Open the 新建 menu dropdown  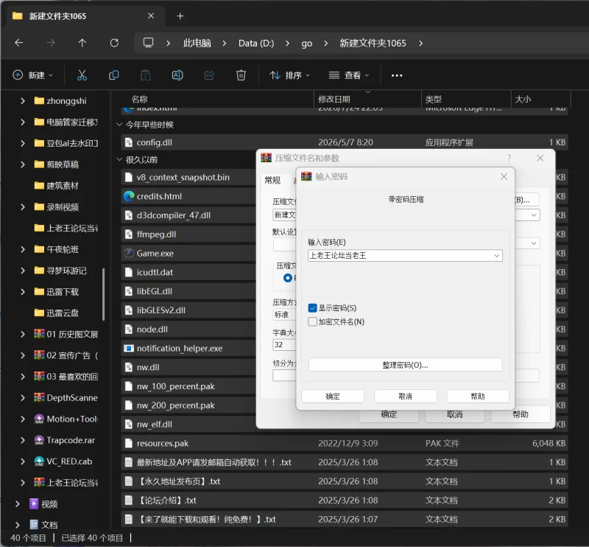pos(33,75)
